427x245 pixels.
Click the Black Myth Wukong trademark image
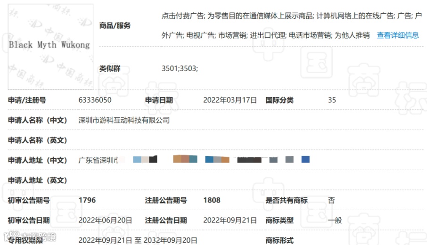point(50,47)
